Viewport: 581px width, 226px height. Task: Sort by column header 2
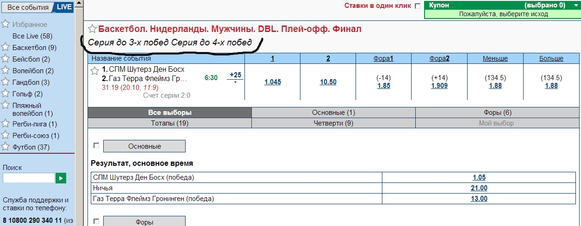click(328, 58)
